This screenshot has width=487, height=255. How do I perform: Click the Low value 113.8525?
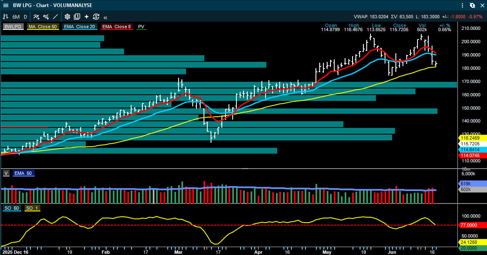[376, 30]
